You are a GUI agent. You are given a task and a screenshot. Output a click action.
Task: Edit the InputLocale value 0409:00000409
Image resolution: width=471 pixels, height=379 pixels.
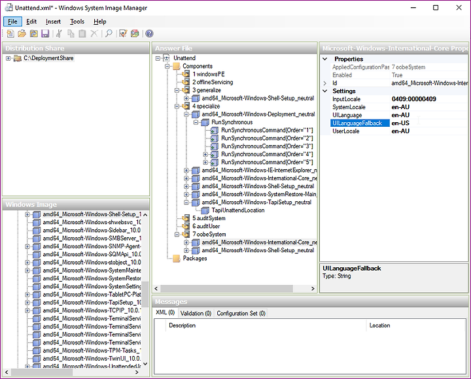point(428,99)
